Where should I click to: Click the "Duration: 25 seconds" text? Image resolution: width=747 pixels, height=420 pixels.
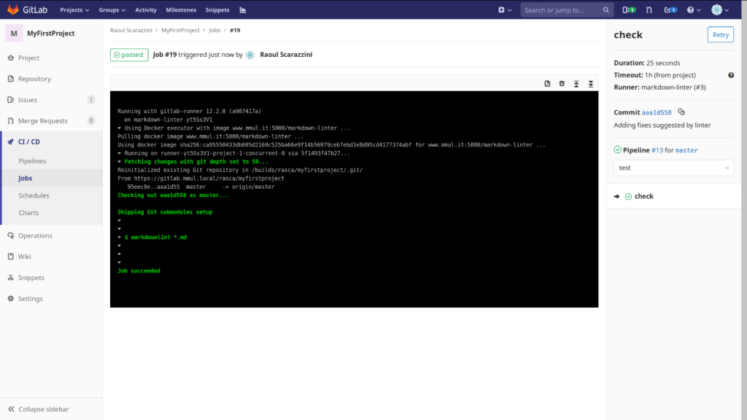coord(647,63)
